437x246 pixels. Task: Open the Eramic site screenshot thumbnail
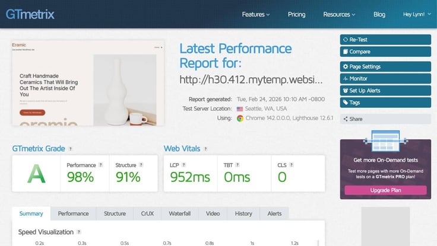click(x=88, y=82)
